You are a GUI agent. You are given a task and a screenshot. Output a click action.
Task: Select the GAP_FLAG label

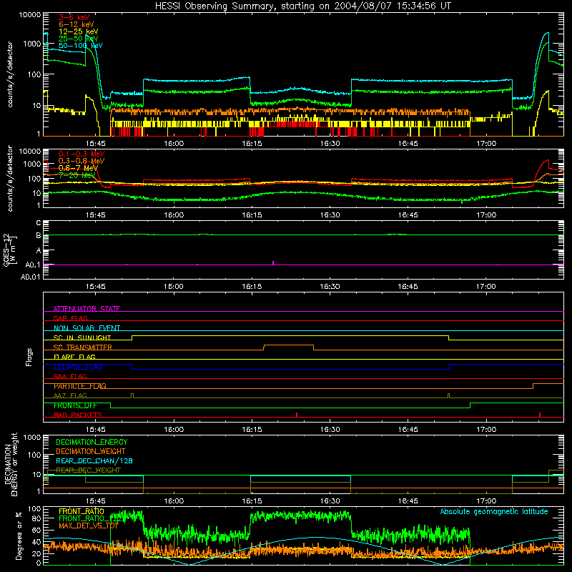click(70, 318)
